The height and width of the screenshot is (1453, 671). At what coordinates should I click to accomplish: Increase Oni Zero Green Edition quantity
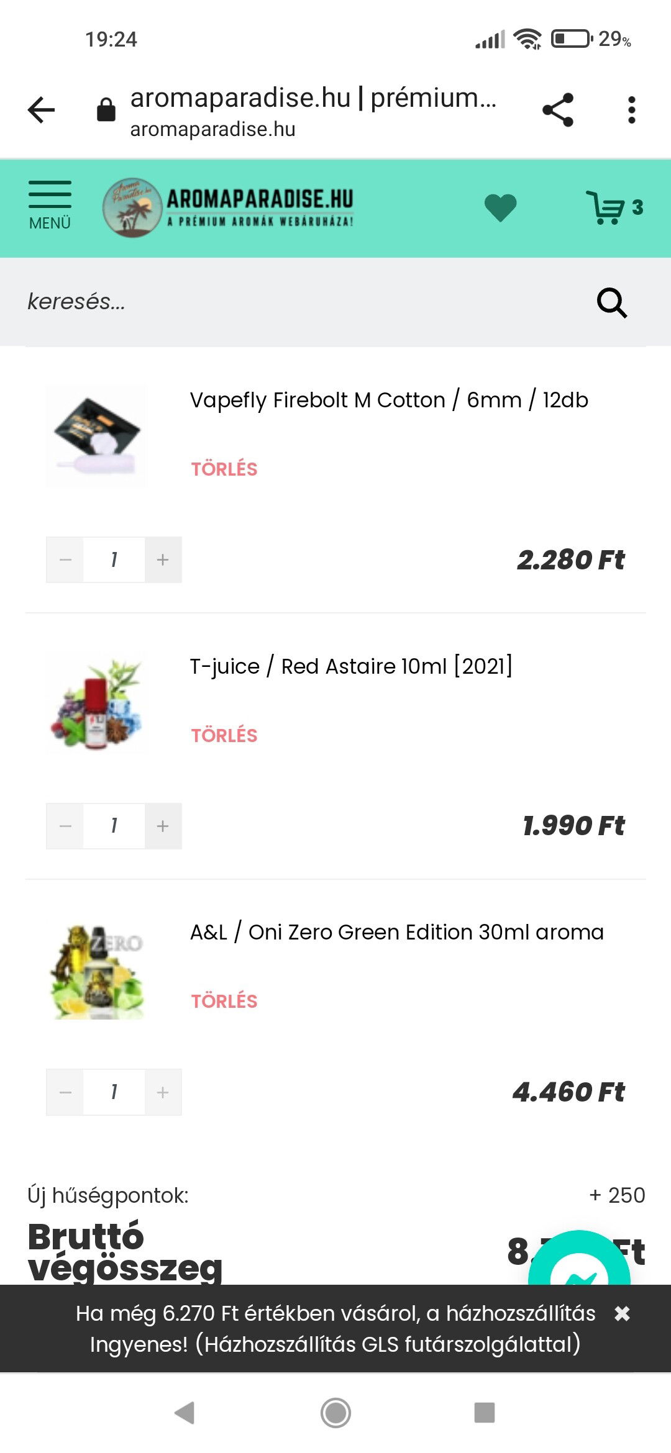163,1092
